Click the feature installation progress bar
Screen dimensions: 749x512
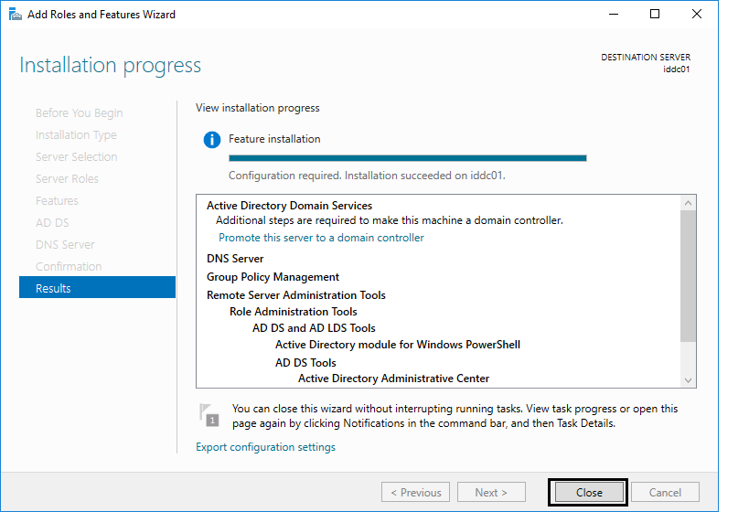click(x=408, y=158)
